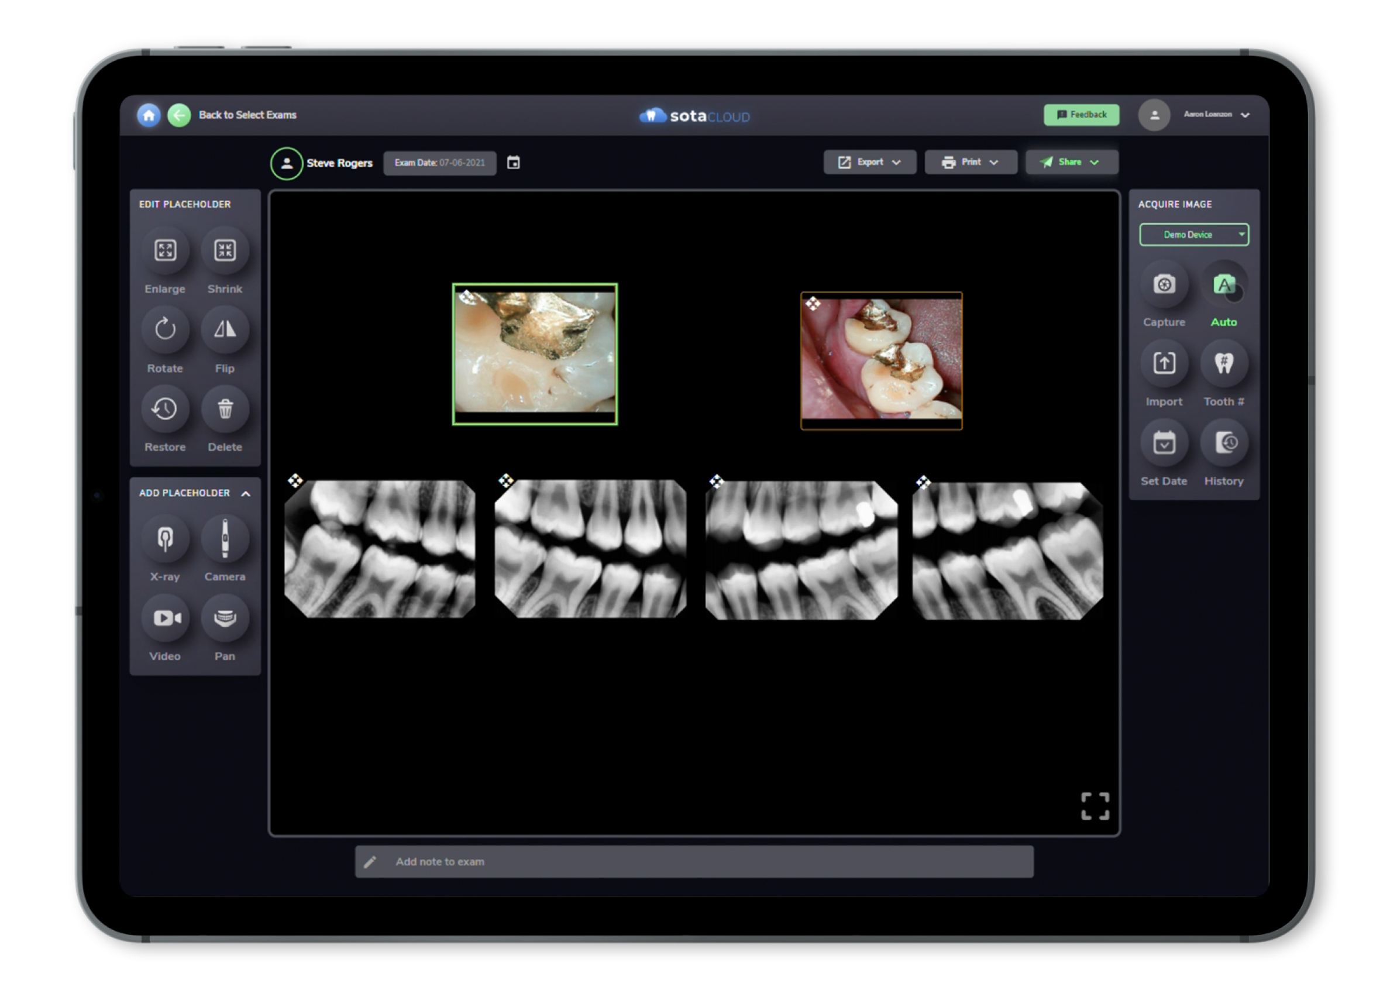
Task: Flip the selected image
Action: [x=225, y=329]
